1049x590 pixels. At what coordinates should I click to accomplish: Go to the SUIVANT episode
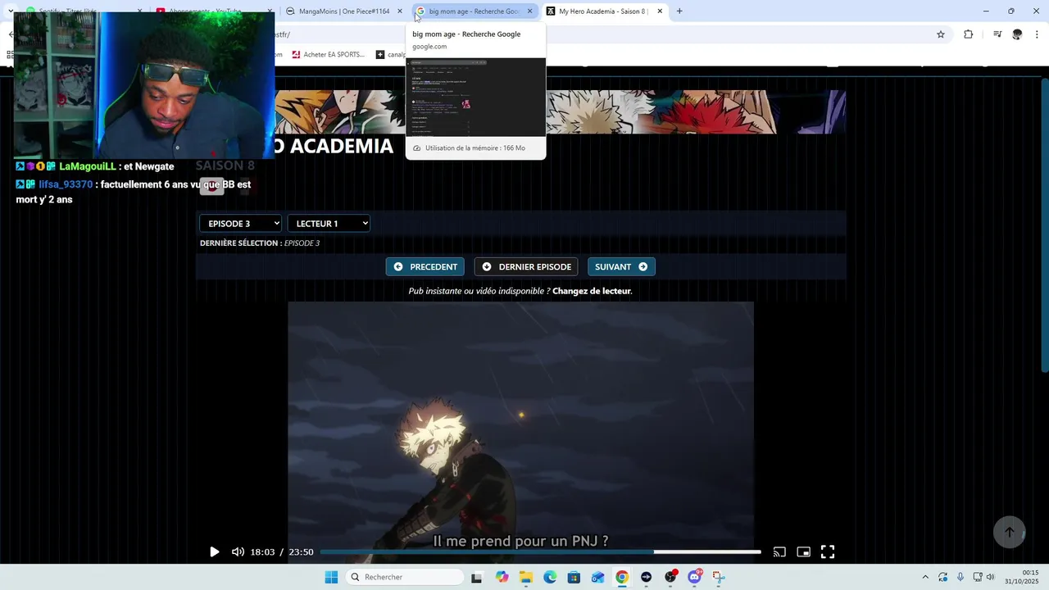[621, 267]
